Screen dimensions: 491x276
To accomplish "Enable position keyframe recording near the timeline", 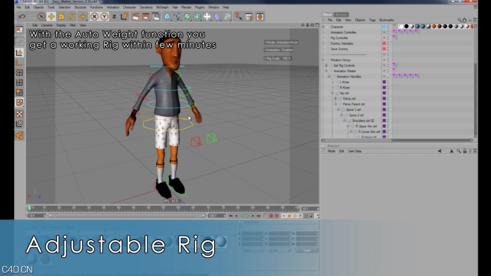I will pos(283,215).
